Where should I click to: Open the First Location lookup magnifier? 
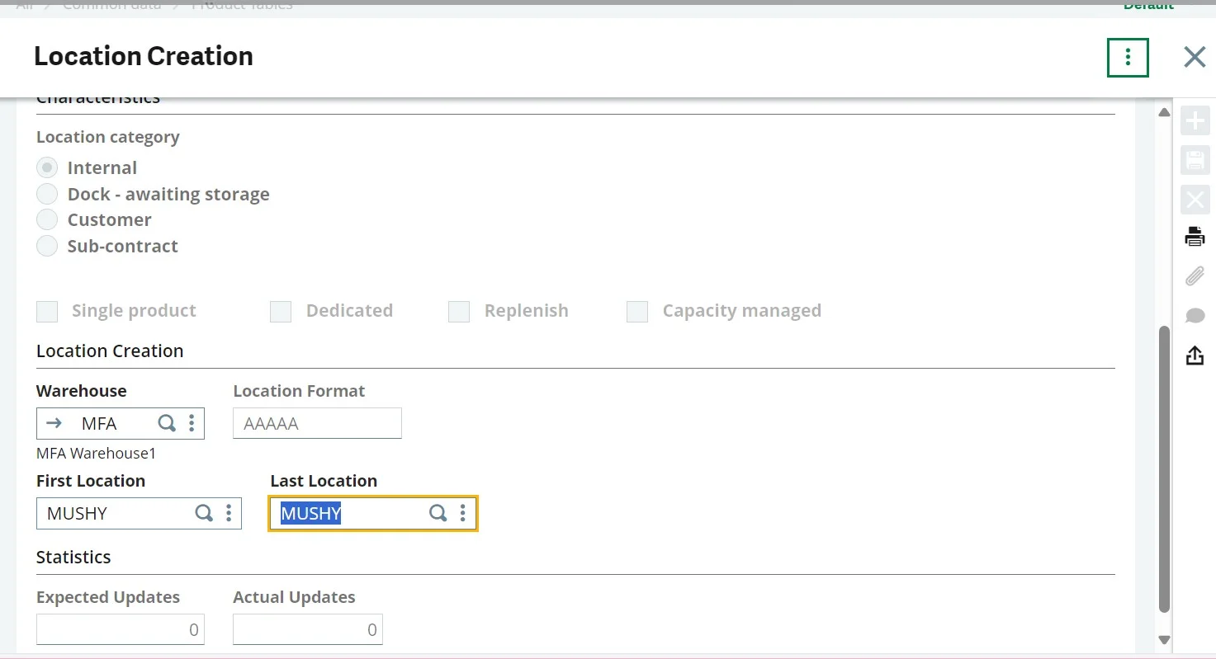pos(204,513)
